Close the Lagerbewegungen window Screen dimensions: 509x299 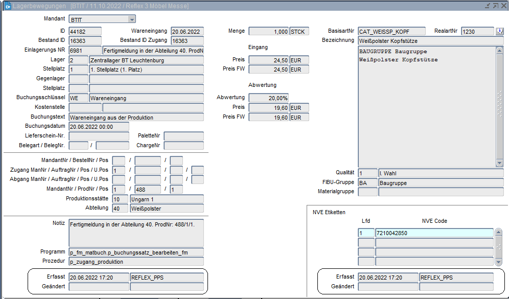pyautogui.click(x=503, y=6)
